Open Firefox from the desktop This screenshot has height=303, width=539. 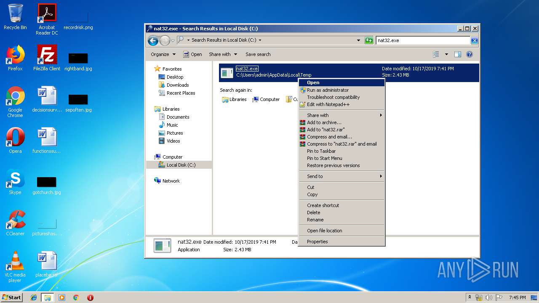[x=15, y=58]
